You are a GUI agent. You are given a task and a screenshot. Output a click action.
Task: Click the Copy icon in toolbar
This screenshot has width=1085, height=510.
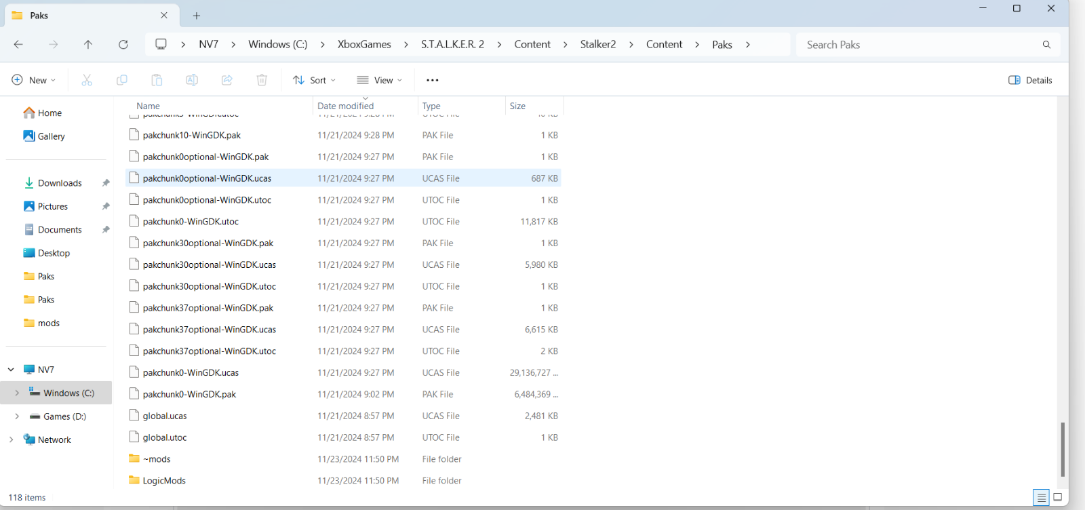point(122,80)
